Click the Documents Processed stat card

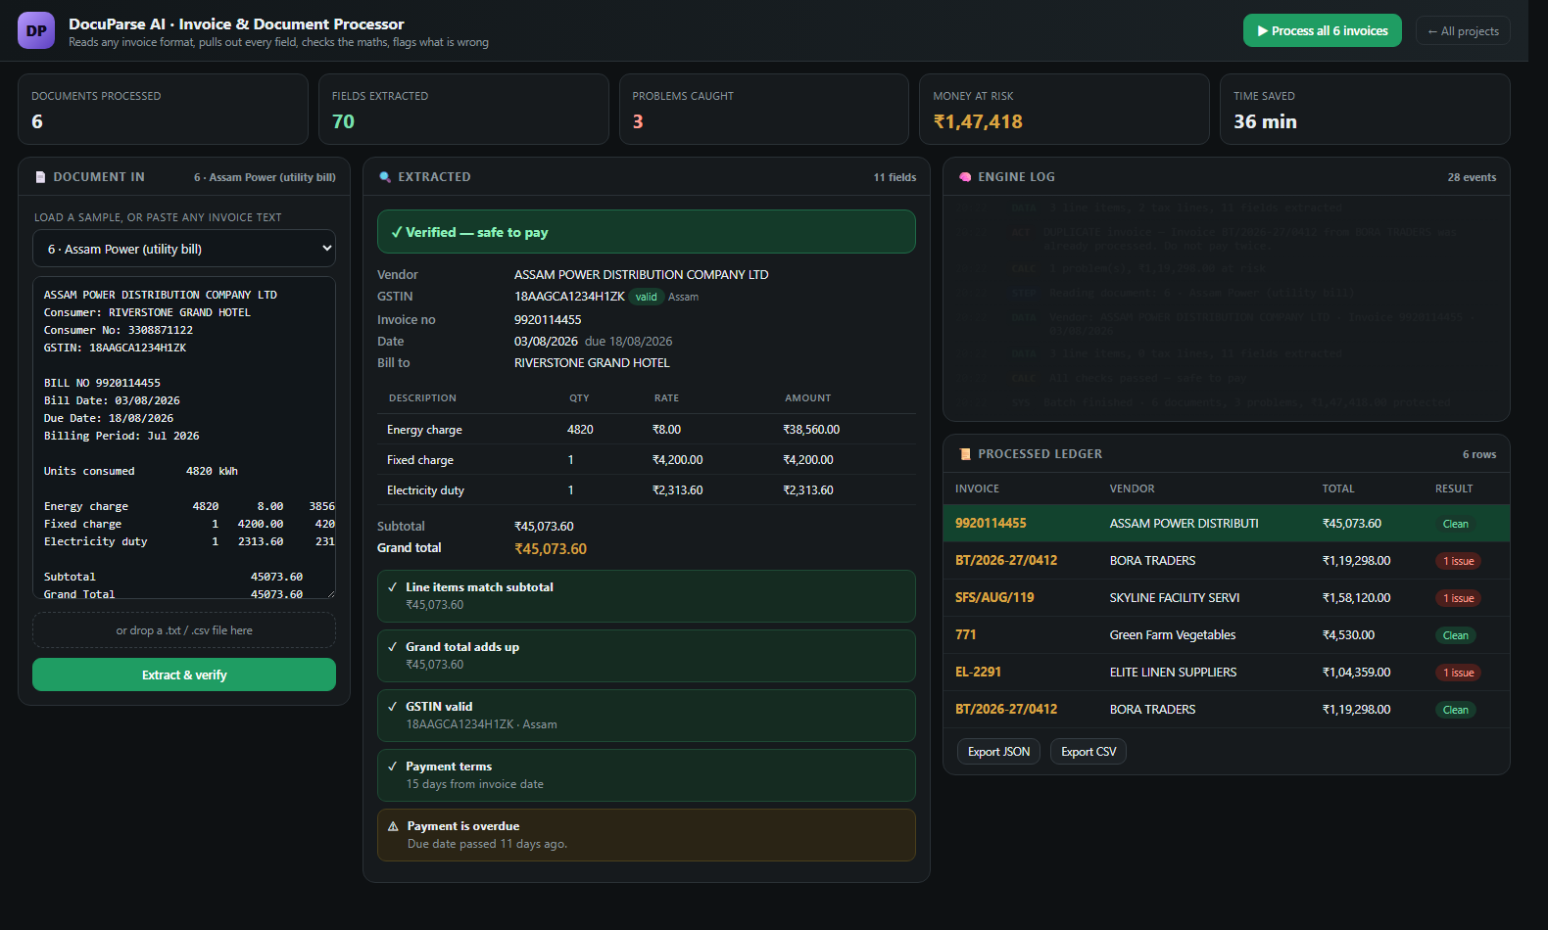163,109
